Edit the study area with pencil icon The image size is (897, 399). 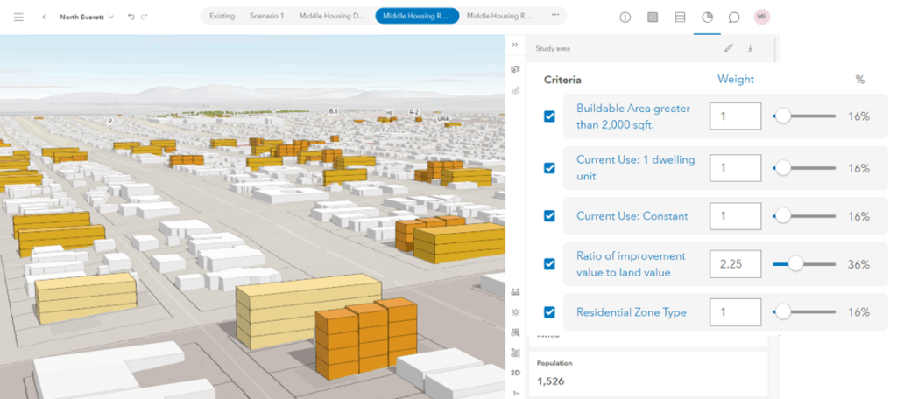(728, 49)
